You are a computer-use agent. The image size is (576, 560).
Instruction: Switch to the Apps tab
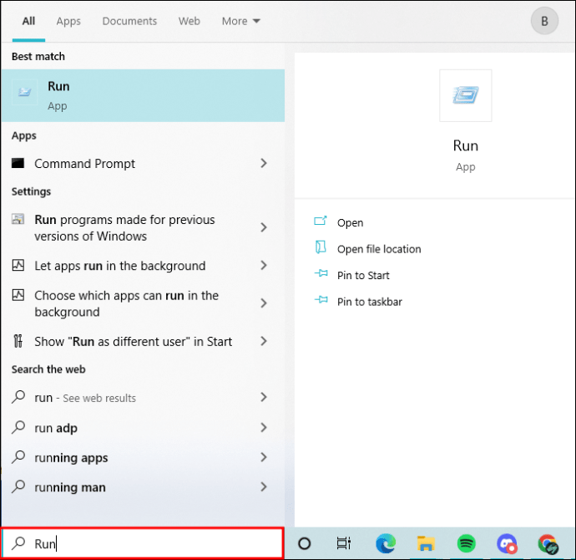[68, 21]
